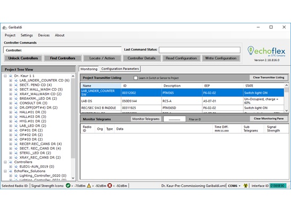
Task: Expand the DR.OFF(OPT#4) DR node
Action: click(11, 108)
